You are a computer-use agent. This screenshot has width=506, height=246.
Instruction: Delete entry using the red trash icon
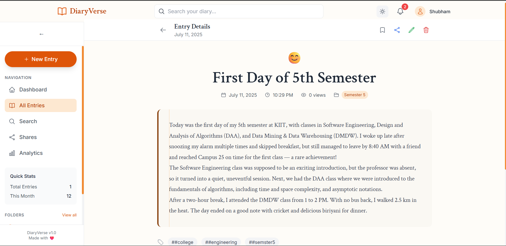point(426,30)
